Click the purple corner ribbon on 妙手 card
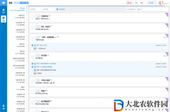Viewport: 170px width, 112px height. pos(167,54)
